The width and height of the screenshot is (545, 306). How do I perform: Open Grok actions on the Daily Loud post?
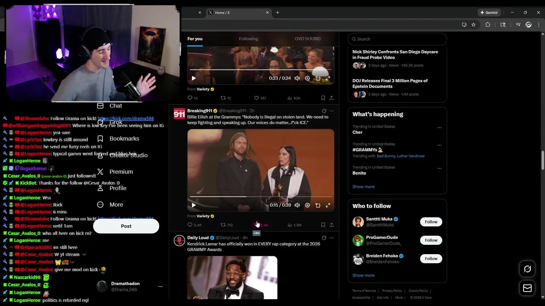(x=324, y=238)
